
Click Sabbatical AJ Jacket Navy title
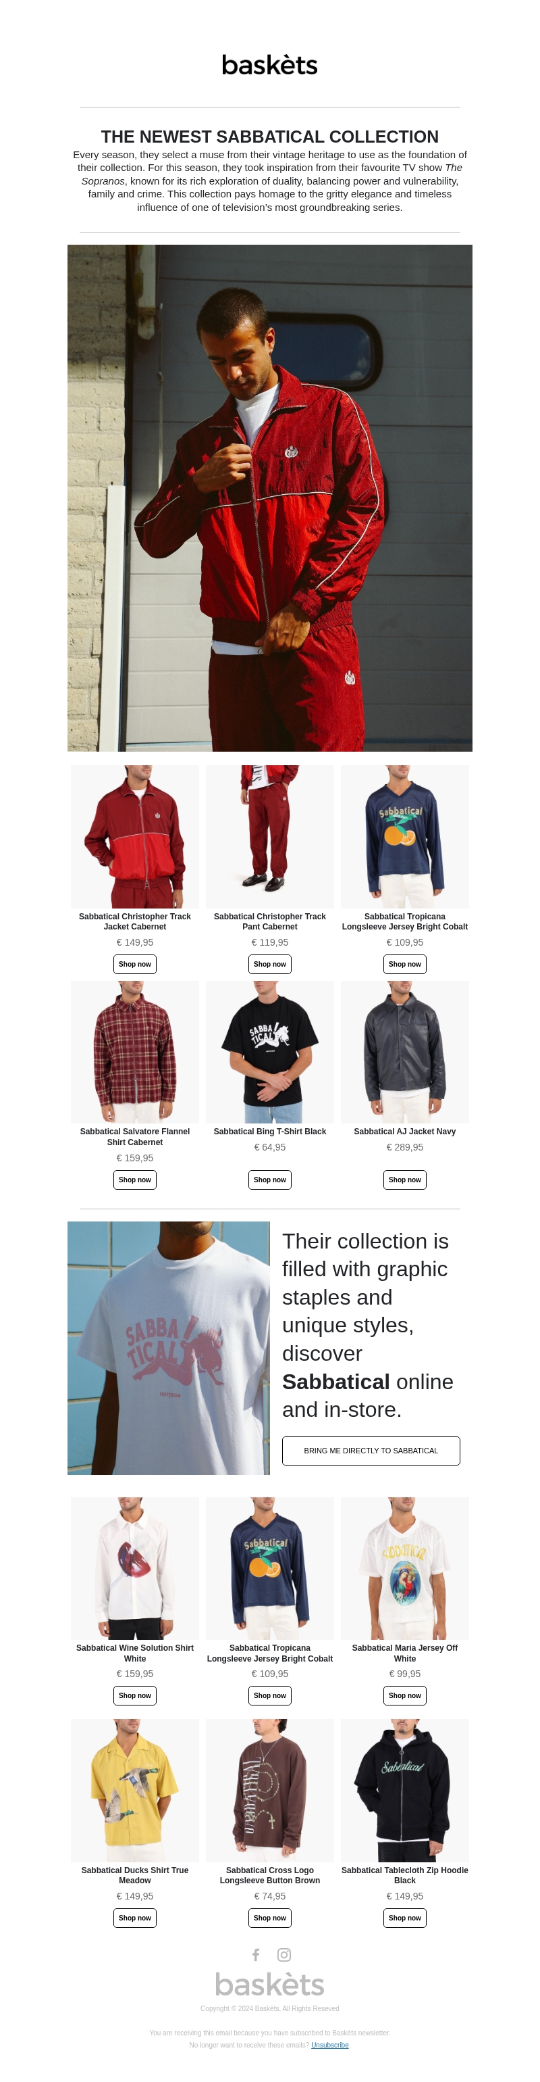404,1132
